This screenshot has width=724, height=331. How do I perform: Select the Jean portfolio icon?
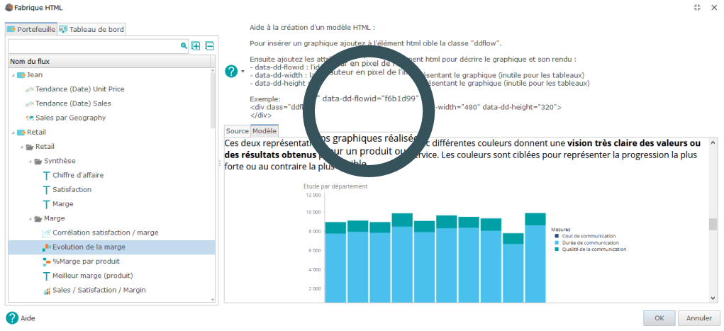(x=21, y=75)
